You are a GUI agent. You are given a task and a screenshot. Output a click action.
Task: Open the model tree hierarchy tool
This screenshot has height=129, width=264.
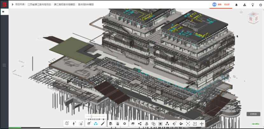point(167,124)
